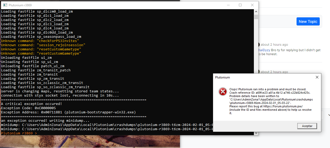Click the 'Plutonium' title of error dialog

tap(223, 77)
